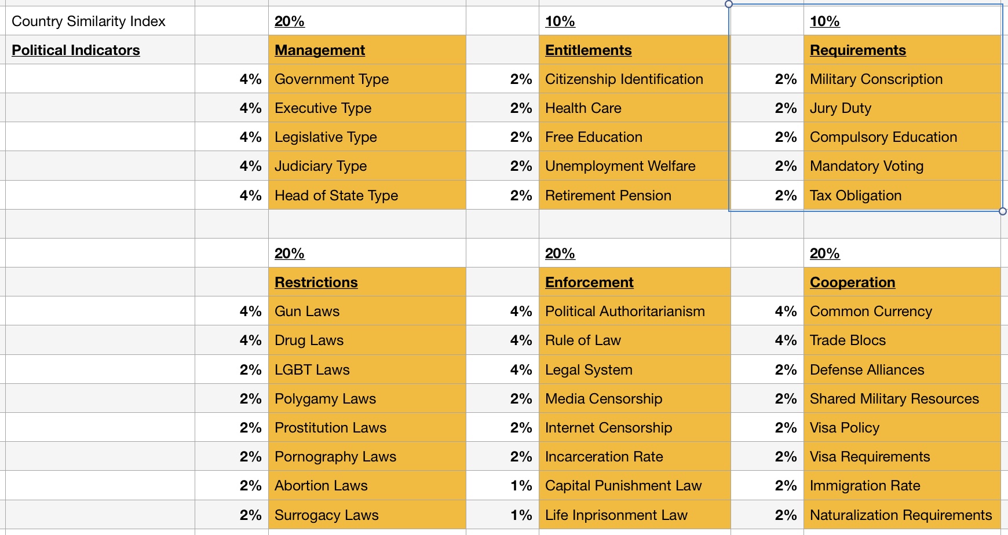Click the Political Indicators header cell

point(76,50)
